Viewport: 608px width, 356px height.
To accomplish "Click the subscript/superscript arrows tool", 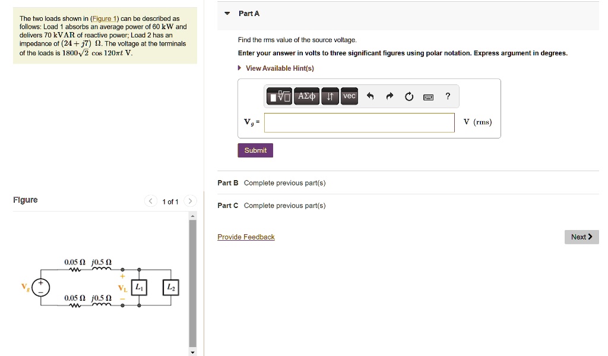I will [330, 96].
